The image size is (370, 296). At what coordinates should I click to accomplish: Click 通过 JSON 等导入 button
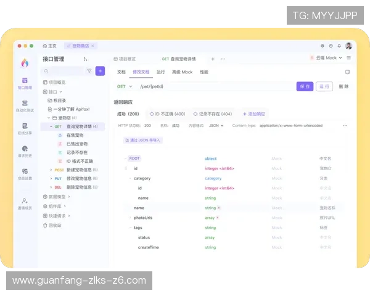143,140
